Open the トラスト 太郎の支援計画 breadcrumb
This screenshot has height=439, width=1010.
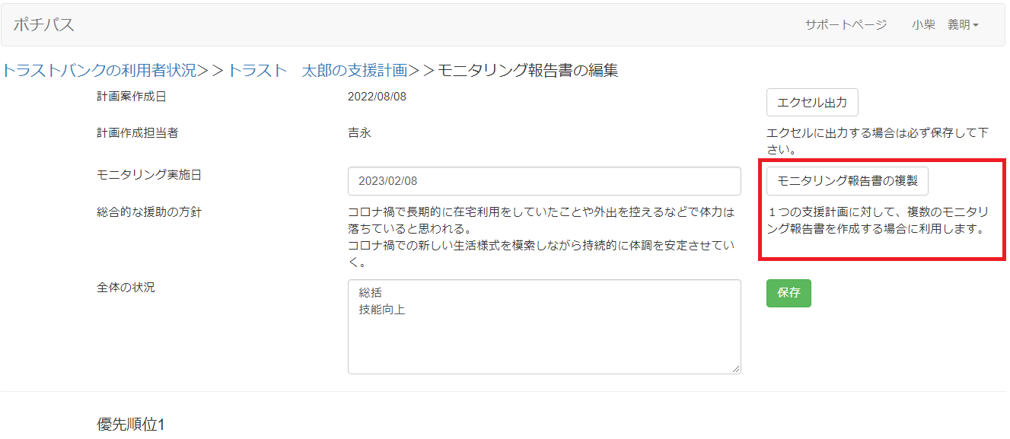pos(317,71)
